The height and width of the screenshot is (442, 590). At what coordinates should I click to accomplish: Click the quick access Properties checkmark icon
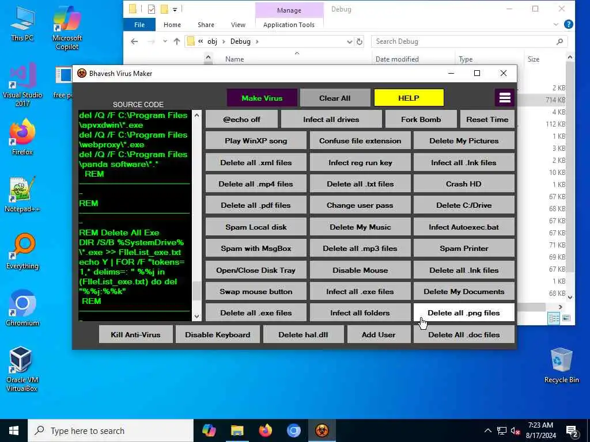[x=152, y=9]
